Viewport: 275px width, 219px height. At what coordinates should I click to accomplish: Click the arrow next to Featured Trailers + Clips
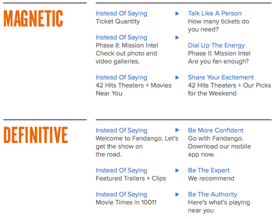[177, 170]
